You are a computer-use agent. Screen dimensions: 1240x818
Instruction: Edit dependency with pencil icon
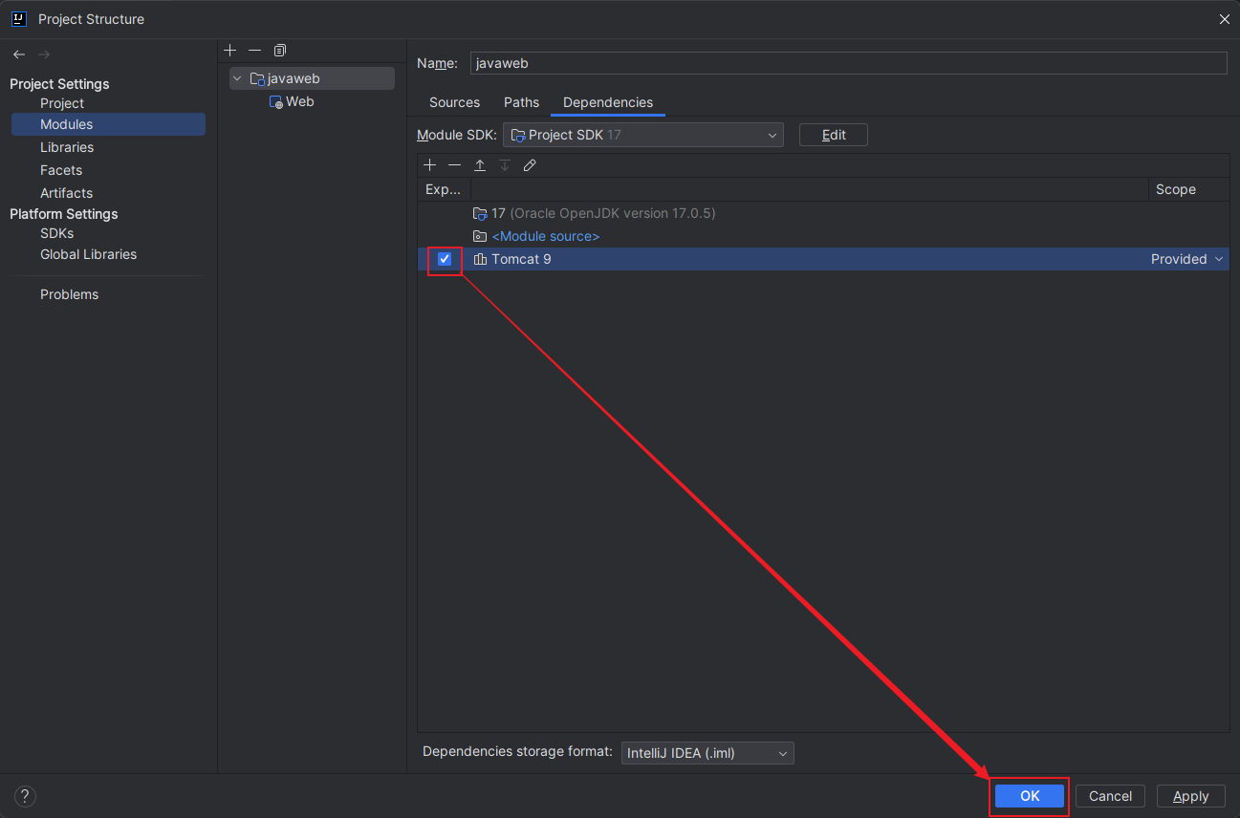[530, 165]
